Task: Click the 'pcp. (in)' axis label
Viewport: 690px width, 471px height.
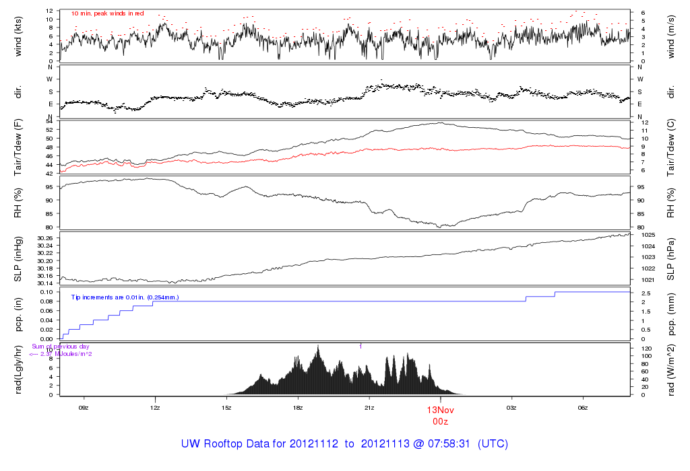Action: tap(18, 316)
